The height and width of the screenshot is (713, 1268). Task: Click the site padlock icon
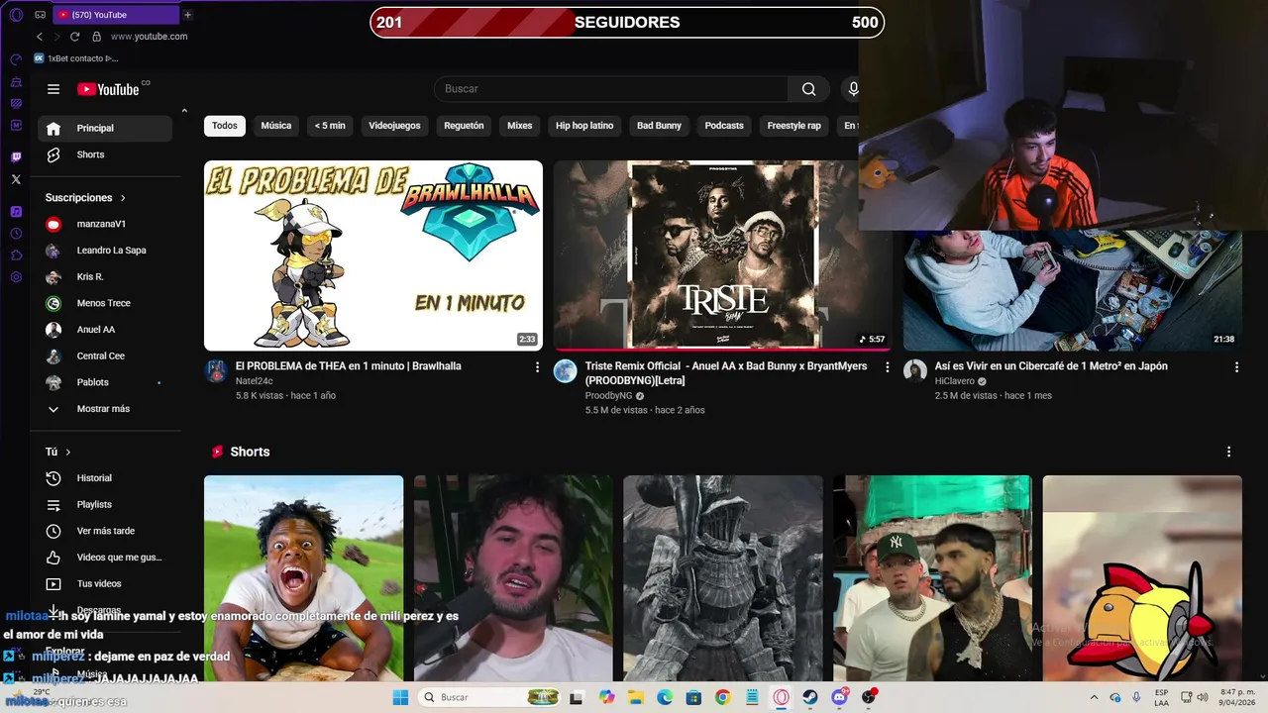click(x=96, y=37)
